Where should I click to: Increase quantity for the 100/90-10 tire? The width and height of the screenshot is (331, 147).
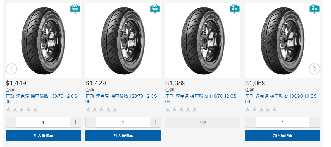click(x=315, y=122)
